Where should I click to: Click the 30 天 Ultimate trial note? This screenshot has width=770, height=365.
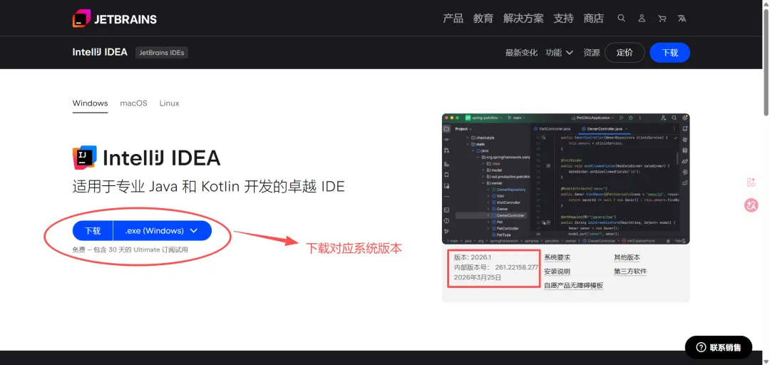(130, 250)
